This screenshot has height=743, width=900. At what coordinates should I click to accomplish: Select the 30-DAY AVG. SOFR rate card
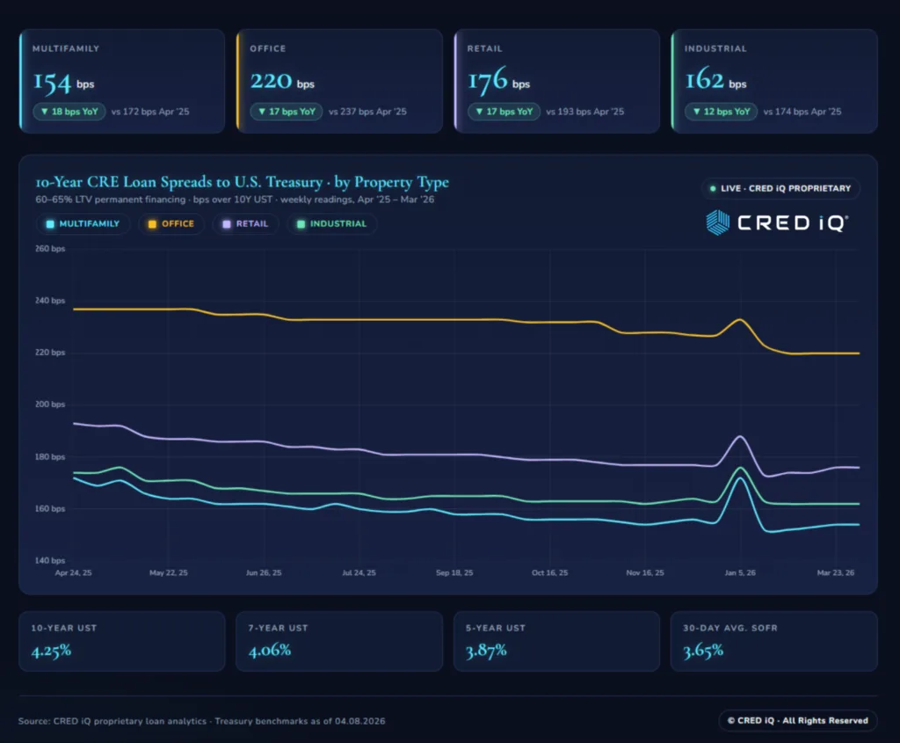tap(773, 641)
